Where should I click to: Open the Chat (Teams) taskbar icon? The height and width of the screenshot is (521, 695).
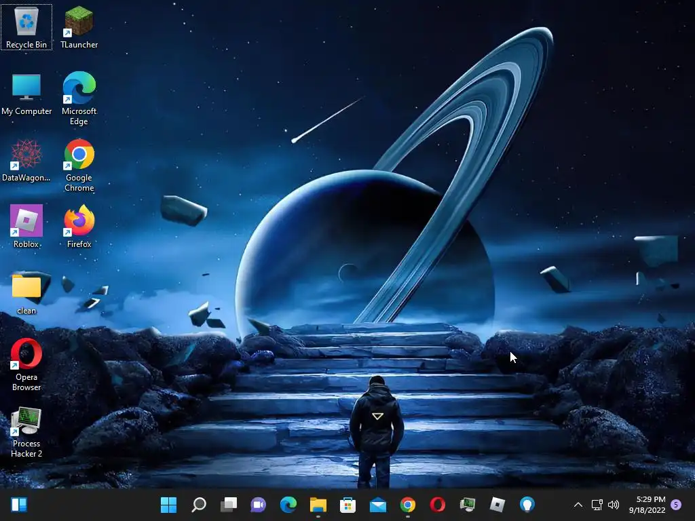(258, 504)
